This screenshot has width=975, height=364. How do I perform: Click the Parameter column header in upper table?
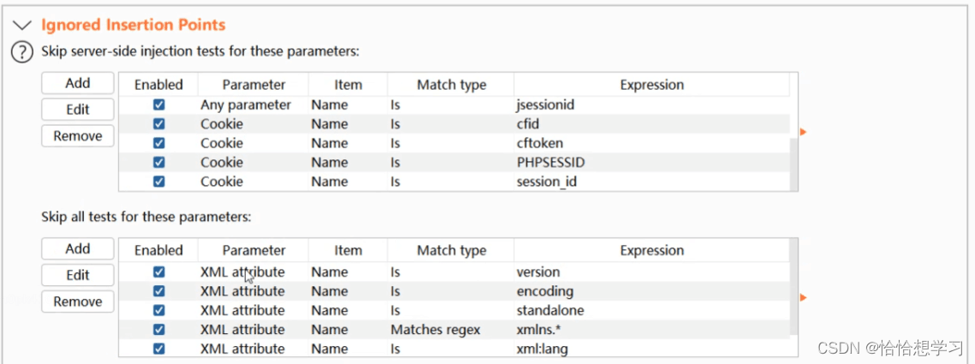(x=253, y=85)
